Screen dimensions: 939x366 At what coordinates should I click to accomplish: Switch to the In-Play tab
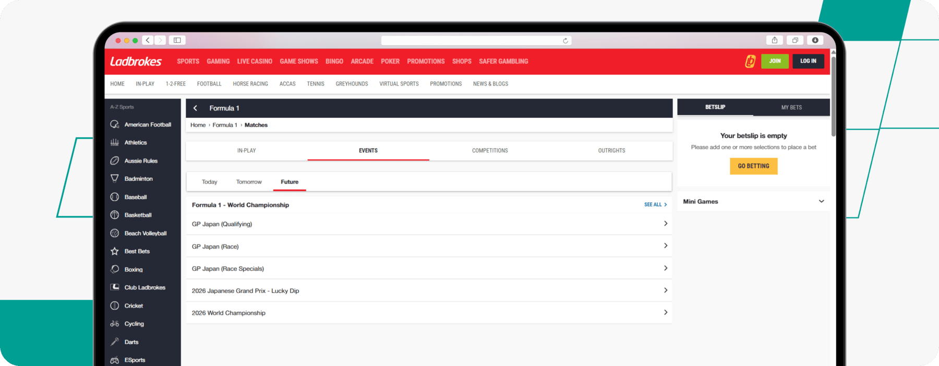point(247,151)
